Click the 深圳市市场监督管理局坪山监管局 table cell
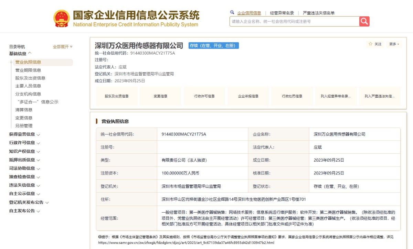Image resolution: width=413 pixels, height=249 pixels. click(x=202, y=186)
